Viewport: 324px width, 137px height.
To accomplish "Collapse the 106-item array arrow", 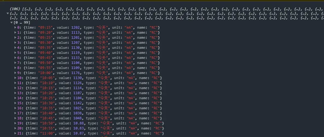I will click(x=8, y=14).
